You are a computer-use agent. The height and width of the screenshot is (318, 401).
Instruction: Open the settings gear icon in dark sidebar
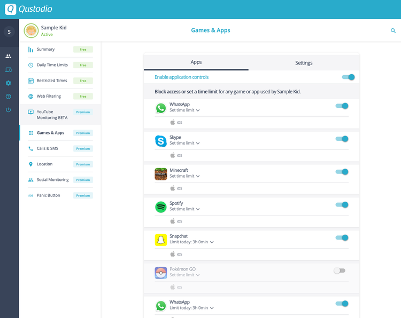pyautogui.click(x=9, y=83)
